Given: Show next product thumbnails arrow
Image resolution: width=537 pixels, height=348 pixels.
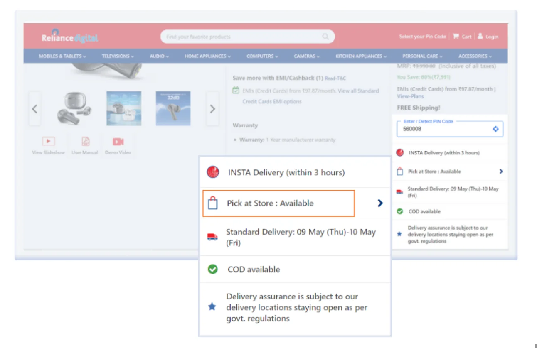Looking at the screenshot, I should 212,109.
